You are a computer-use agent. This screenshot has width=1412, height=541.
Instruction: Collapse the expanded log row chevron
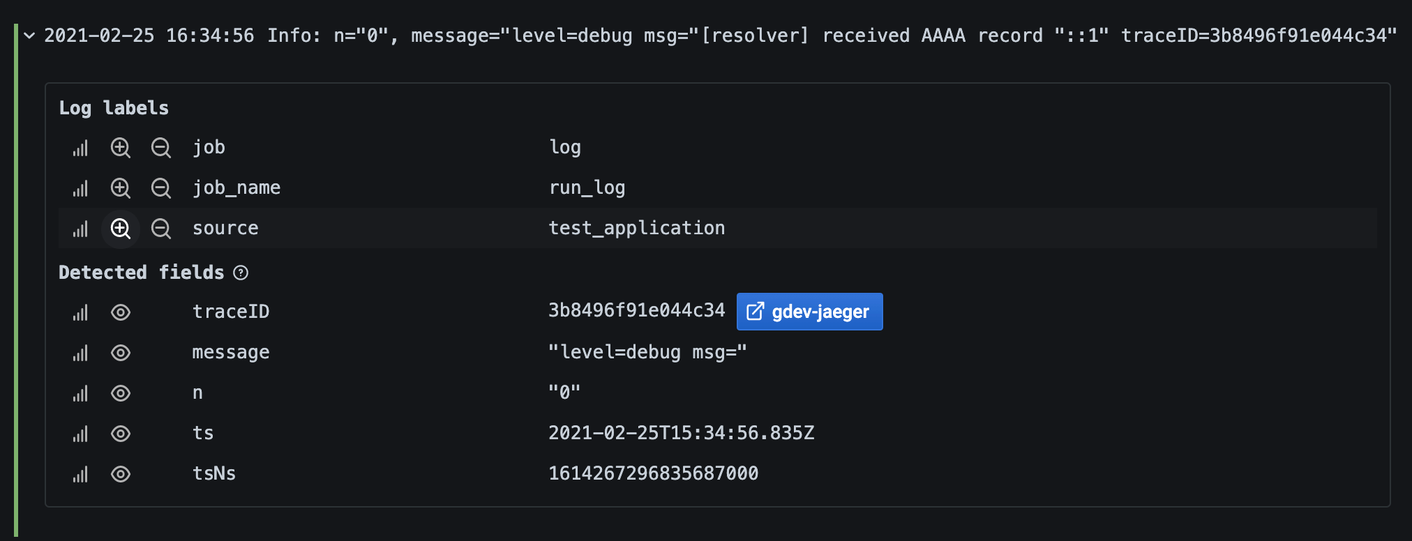pyautogui.click(x=29, y=36)
